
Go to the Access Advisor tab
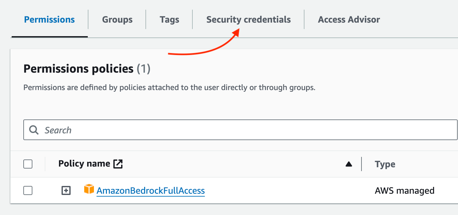click(x=349, y=20)
